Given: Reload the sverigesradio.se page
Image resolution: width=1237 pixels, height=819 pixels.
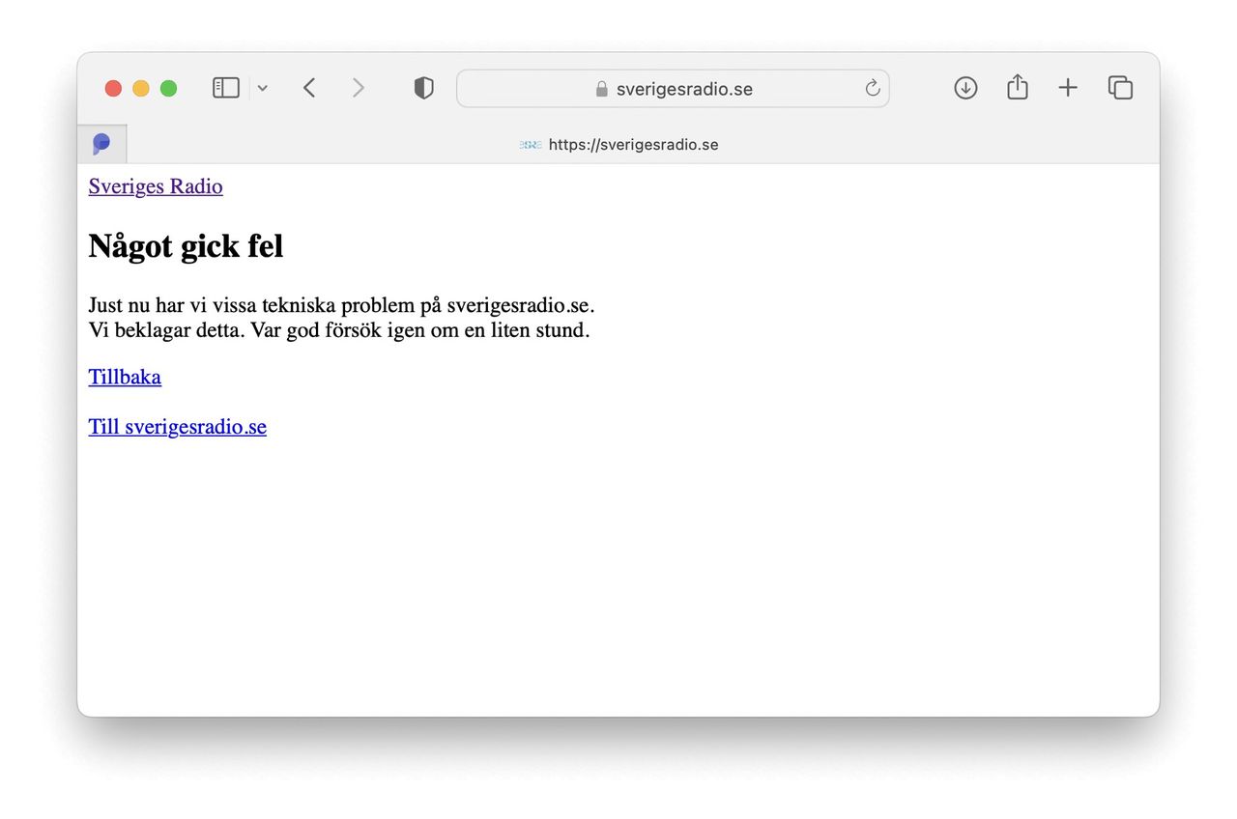Looking at the screenshot, I should click(x=872, y=89).
